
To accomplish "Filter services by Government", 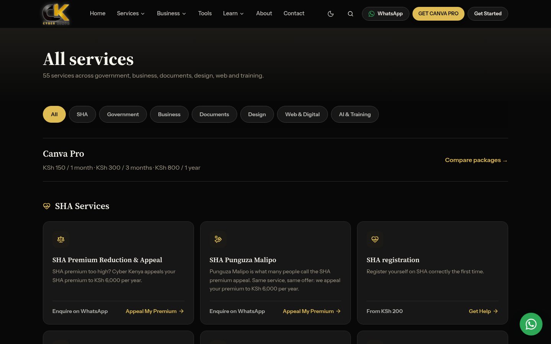I will click(123, 114).
